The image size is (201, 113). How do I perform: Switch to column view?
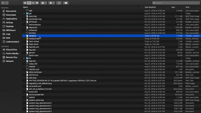click(x=33, y=3)
